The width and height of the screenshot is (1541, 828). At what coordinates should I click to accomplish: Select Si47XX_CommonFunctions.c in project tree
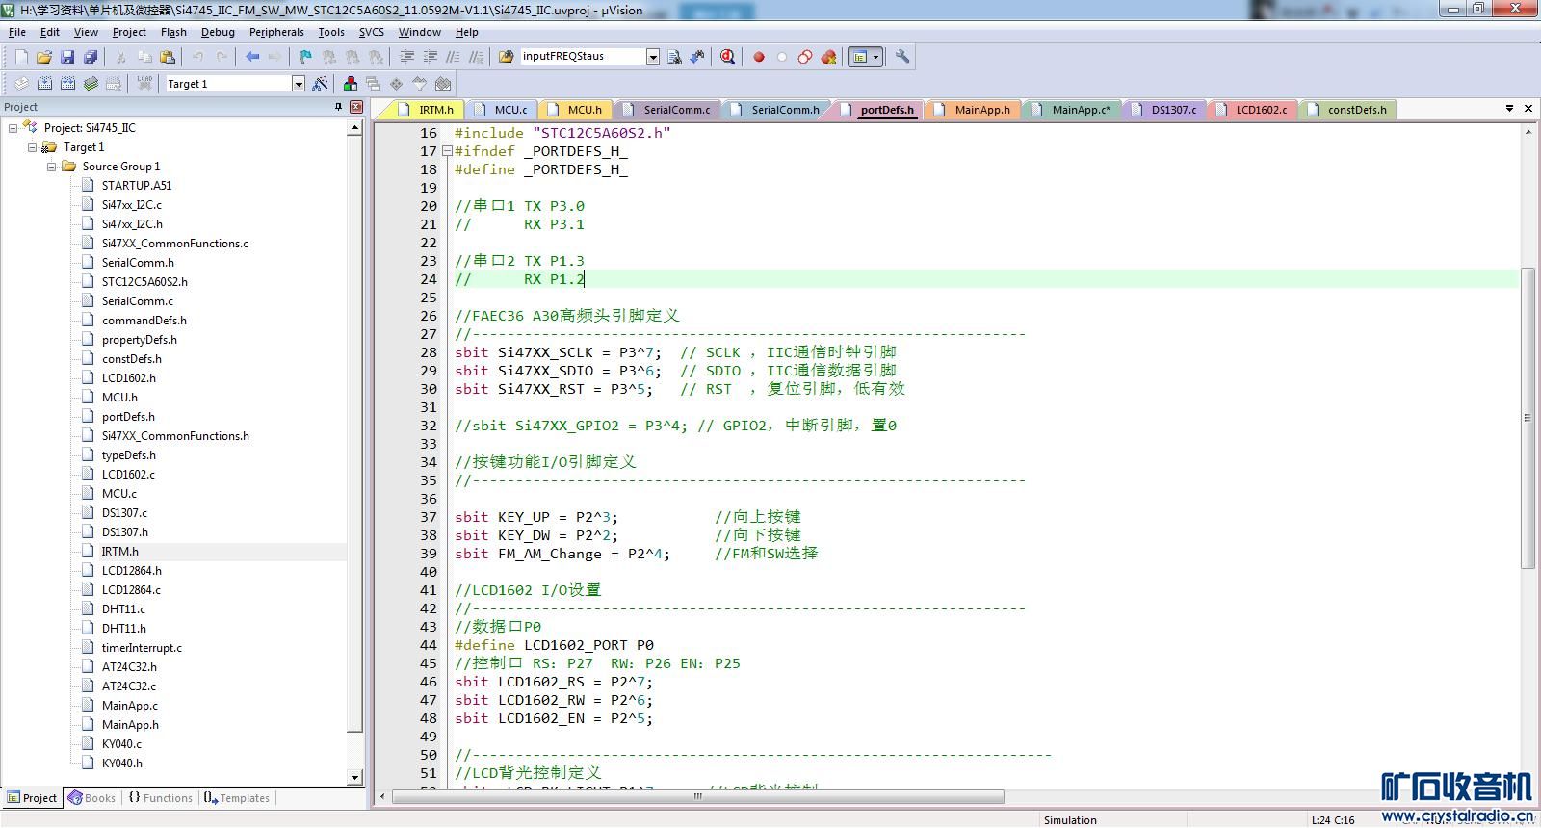coord(174,244)
